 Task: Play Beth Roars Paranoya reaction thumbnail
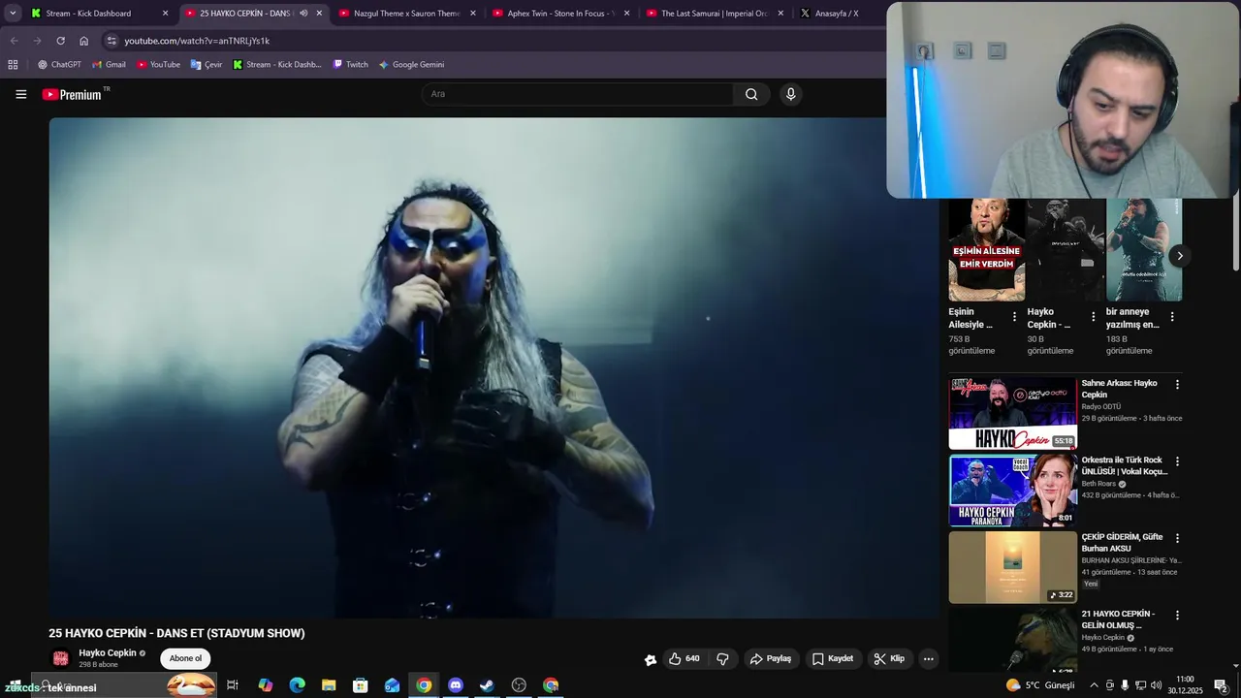1012,491
